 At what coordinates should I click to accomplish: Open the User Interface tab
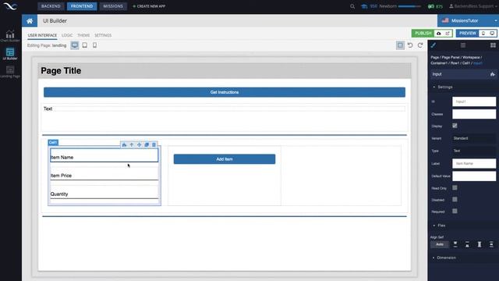[x=42, y=35]
